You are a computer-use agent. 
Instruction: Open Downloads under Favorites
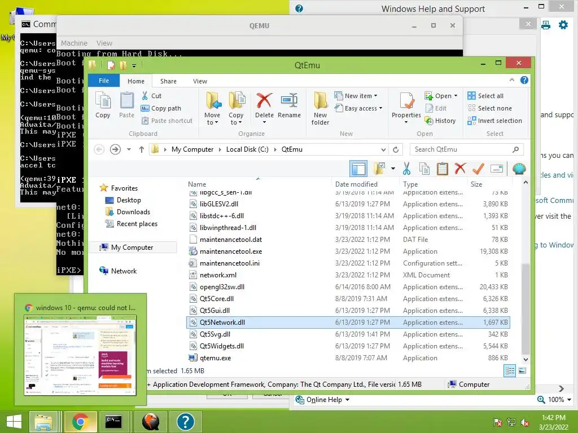(128, 212)
